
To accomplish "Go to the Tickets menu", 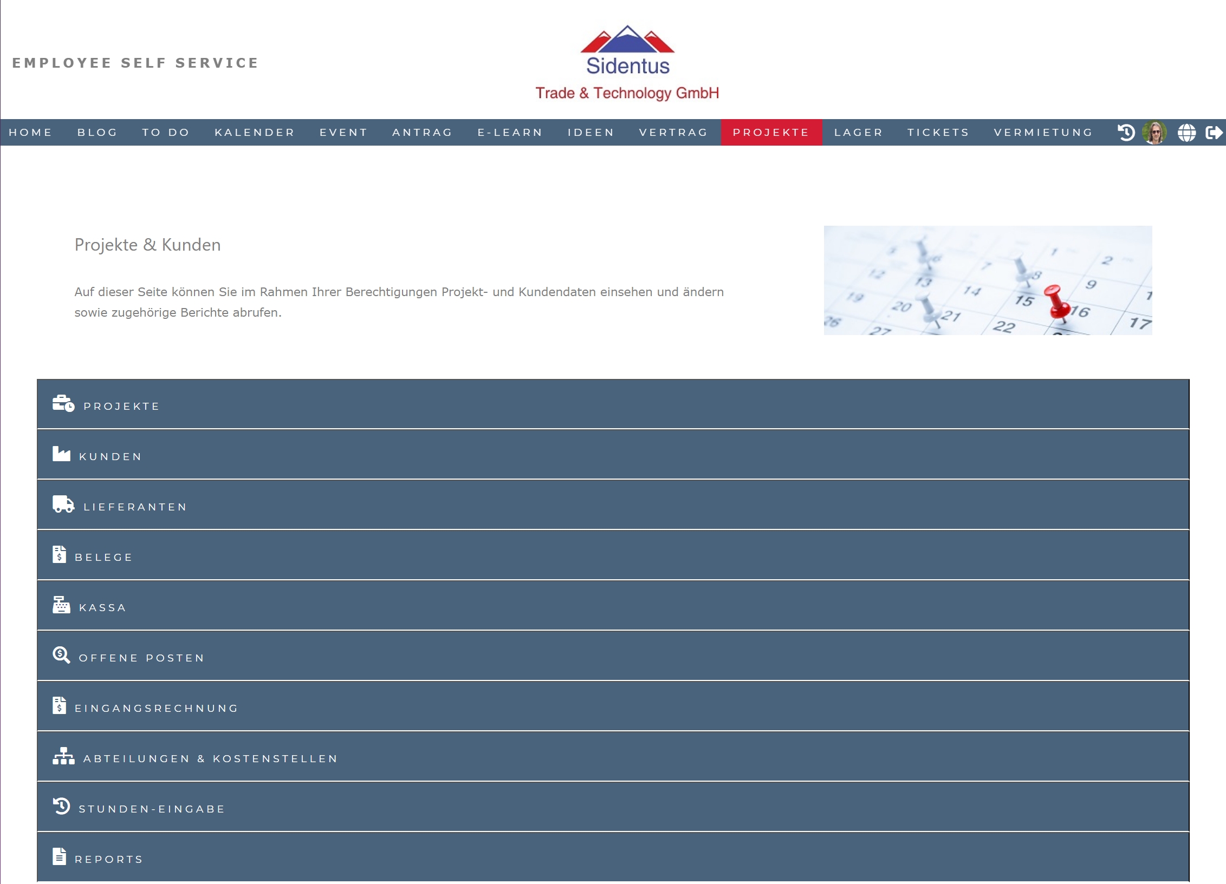I will pyautogui.click(x=938, y=133).
